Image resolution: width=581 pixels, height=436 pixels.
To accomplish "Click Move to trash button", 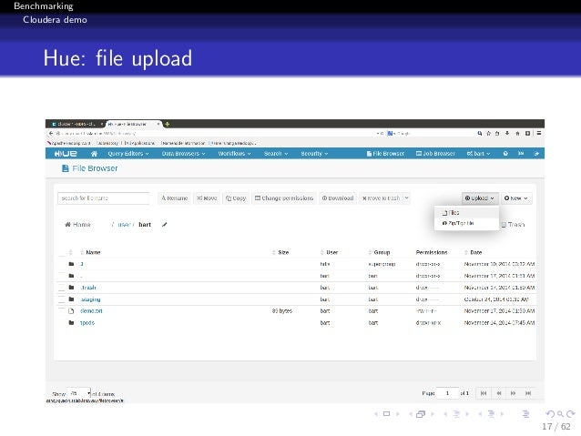I will point(381,198).
